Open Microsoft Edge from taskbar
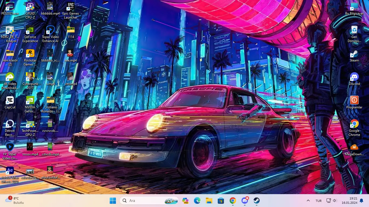This screenshot has width=369, height=207. click(197, 201)
